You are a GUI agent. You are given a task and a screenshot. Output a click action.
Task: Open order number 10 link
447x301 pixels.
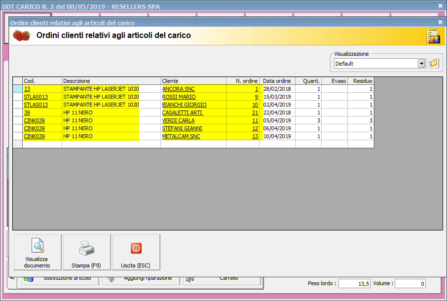click(x=255, y=105)
